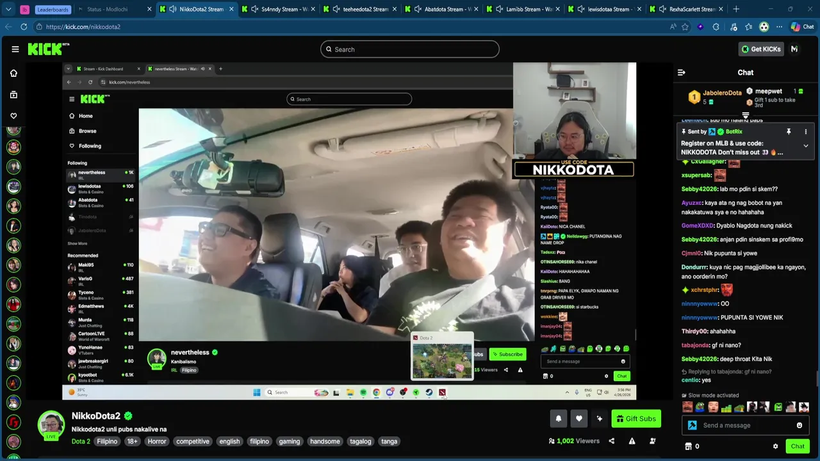Click the sparkle icon beside Gift Subs

tap(599, 419)
